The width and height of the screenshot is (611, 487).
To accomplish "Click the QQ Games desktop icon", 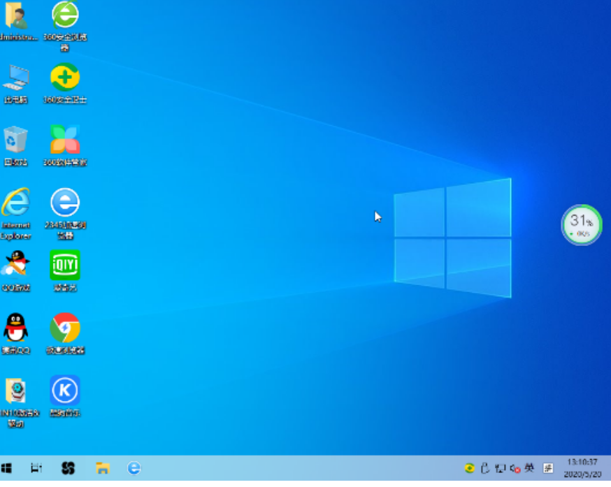I will click(x=15, y=265).
